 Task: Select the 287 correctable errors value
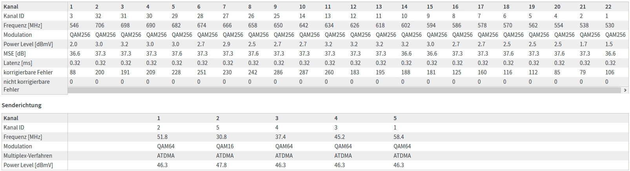click(x=304, y=72)
